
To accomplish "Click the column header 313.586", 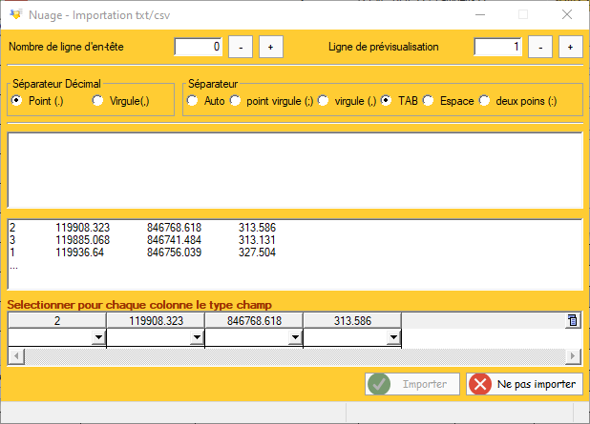I will (x=352, y=321).
